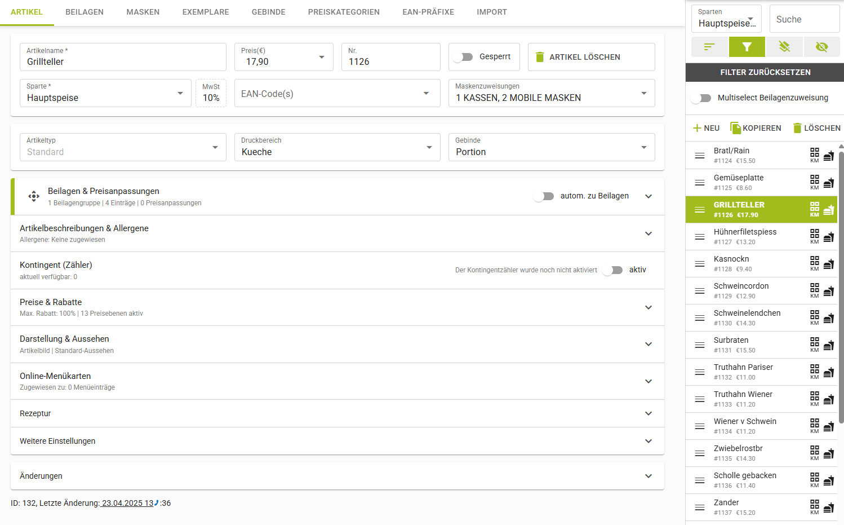Click trash icon in Artikel löschen button
The width and height of the screenshot is (844, 525).
pyautogui.click(x=540, y=57)
